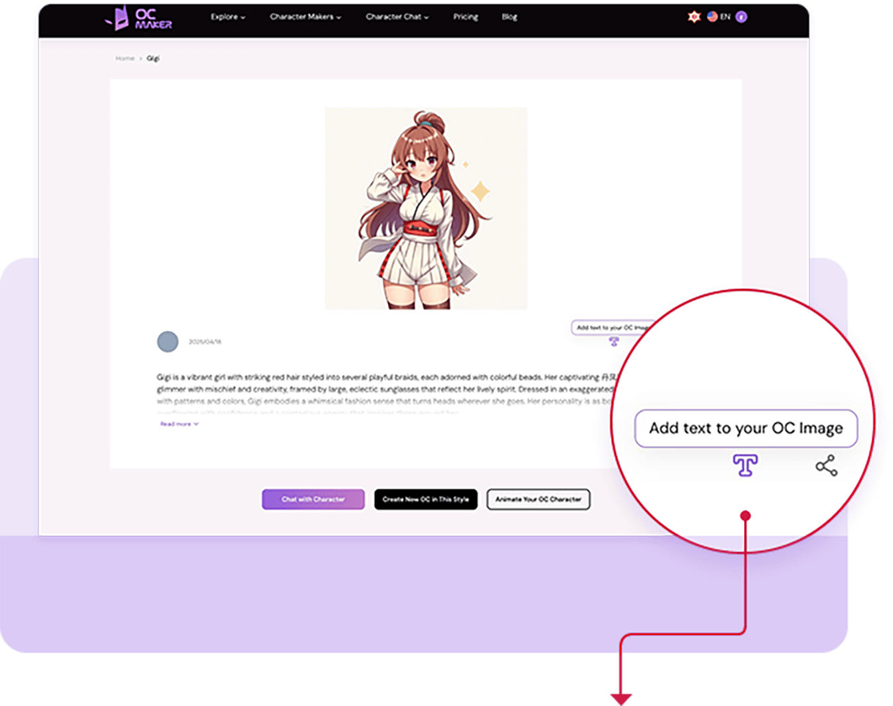Click the Gigi character artwork image

click(x=425, y=206)
